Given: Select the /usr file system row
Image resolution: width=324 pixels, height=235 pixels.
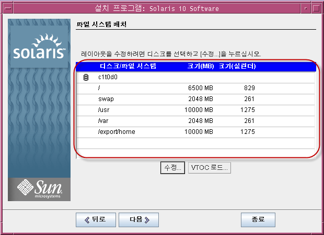Looking at the screenshot, I should point(195,110).
